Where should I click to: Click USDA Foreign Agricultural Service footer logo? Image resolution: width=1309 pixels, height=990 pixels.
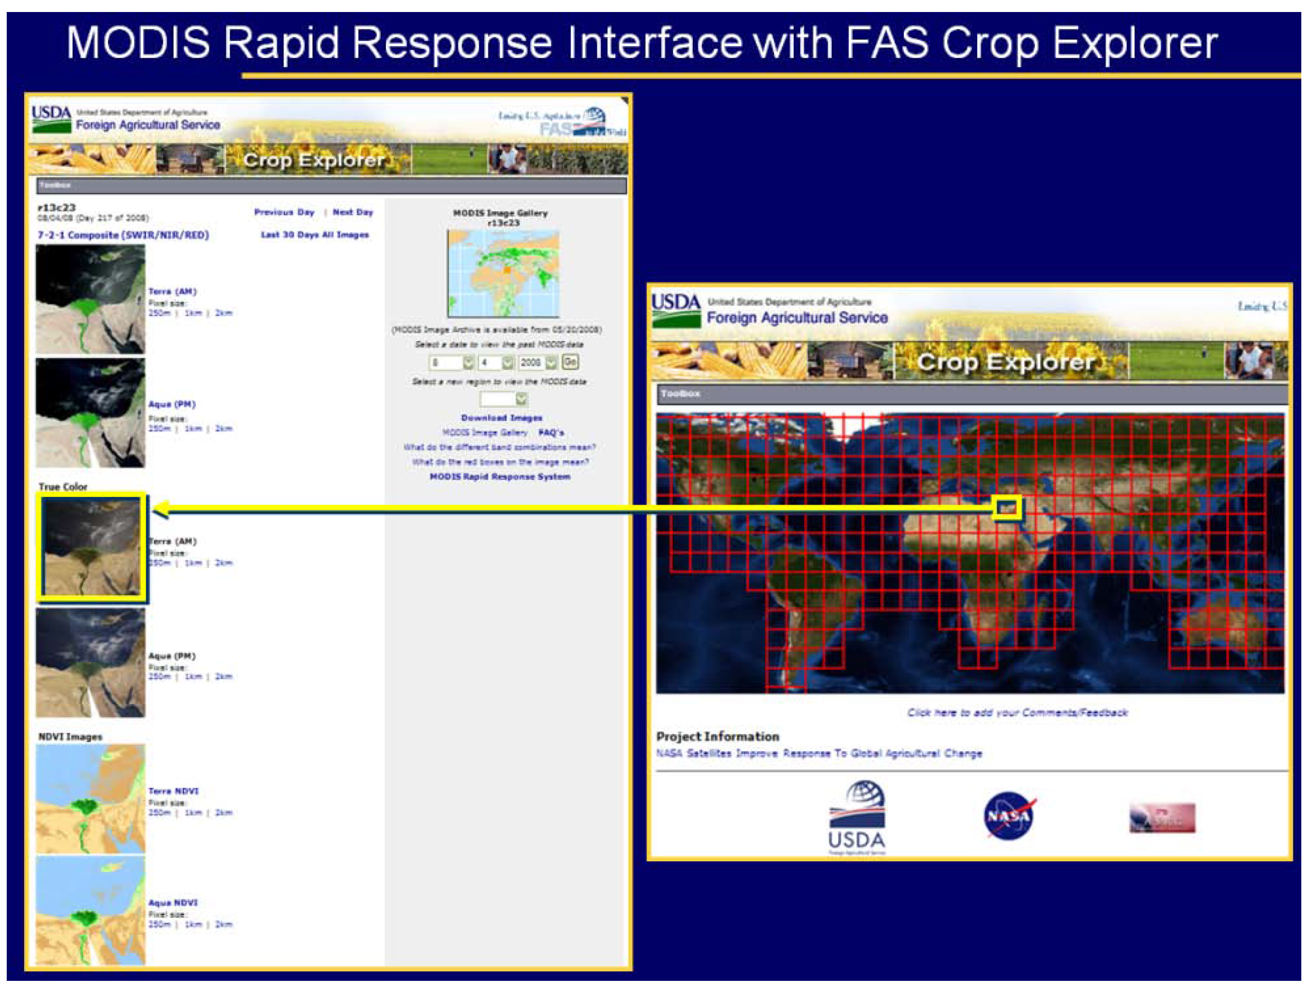point(857,818)
